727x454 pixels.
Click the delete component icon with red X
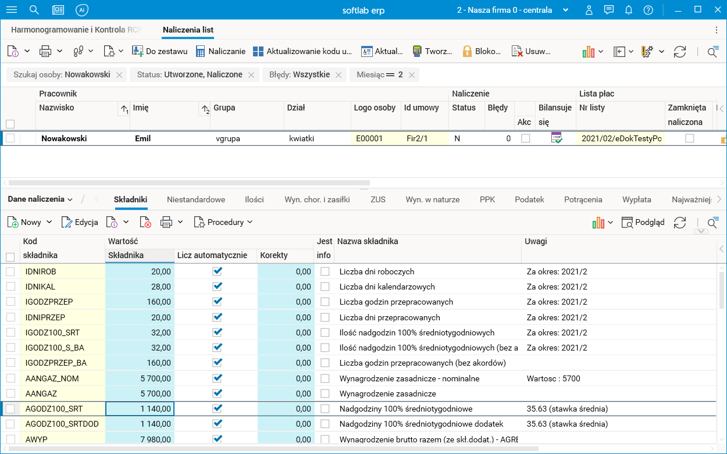[x=145, y=222]
